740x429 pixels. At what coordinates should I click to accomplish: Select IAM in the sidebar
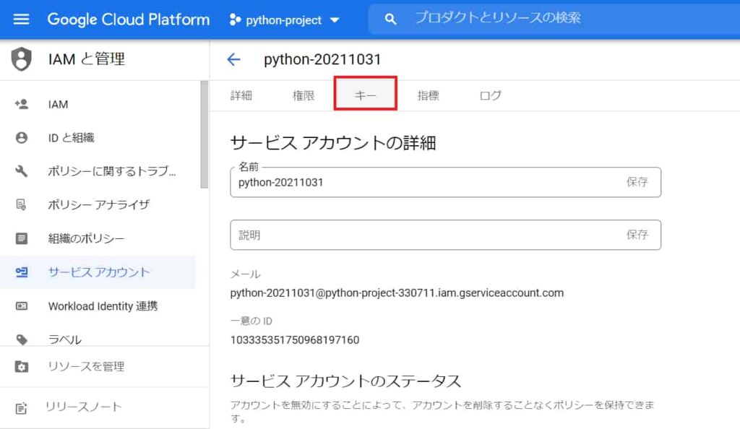point(58,104)
